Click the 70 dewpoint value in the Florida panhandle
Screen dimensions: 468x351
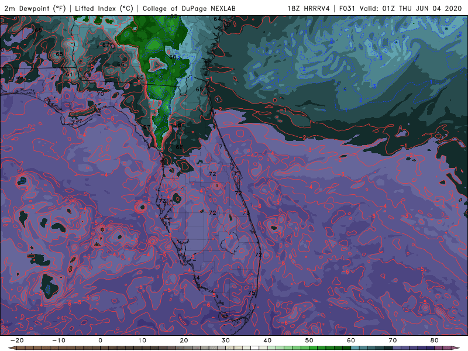tap(100, 94)
